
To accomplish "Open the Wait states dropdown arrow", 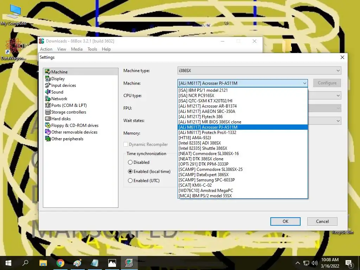I will point(338,121).
